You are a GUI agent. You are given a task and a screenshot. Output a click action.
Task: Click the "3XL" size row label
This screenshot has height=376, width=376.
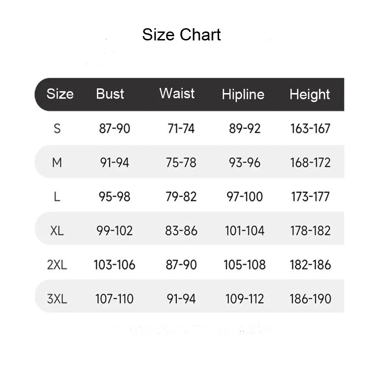tap(57, 298)
